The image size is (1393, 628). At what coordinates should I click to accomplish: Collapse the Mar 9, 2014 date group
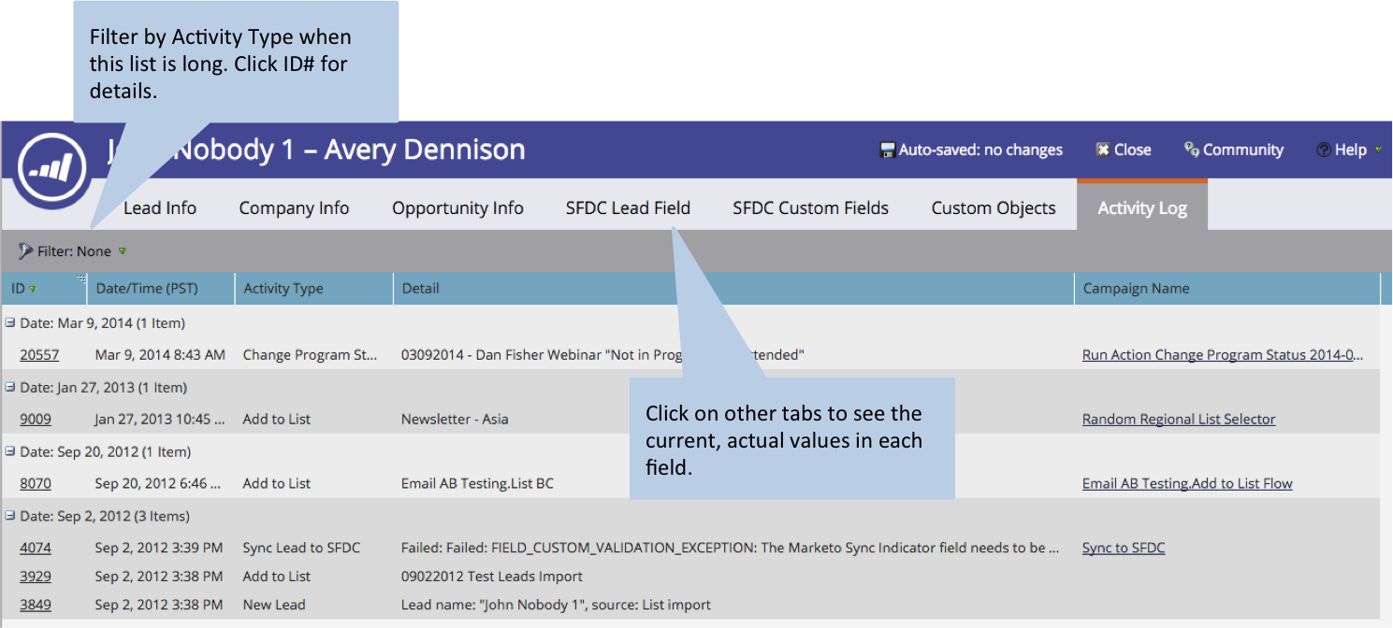click(x=10, y=322)
